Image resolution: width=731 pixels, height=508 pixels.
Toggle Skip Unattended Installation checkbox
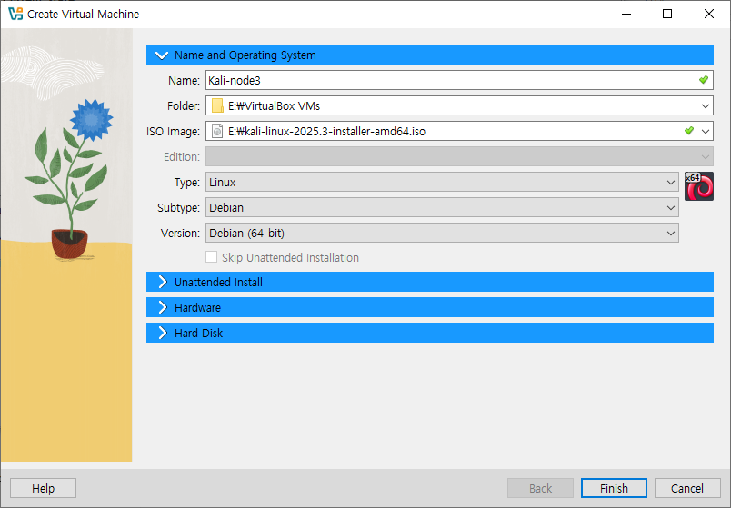(211, 257)
